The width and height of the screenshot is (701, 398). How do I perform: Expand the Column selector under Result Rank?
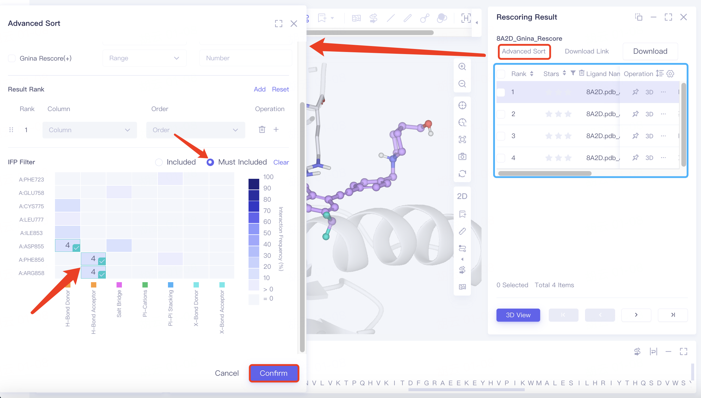(89, 130)
